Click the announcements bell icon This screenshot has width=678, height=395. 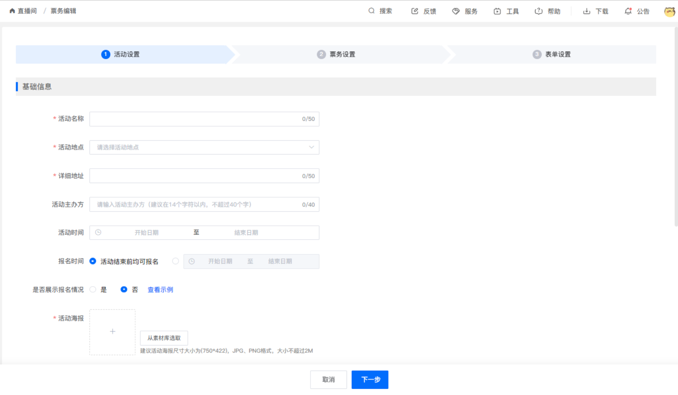coord(628,11)
